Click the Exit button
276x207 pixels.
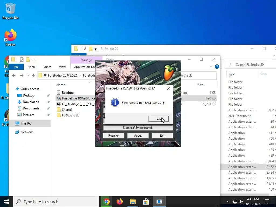(x=162, y=136)
